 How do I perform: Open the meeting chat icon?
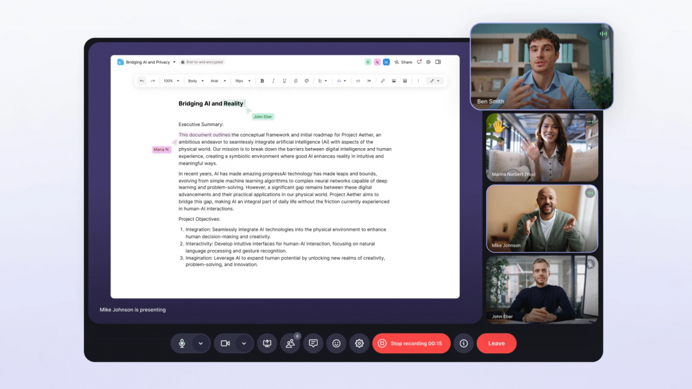313,343
